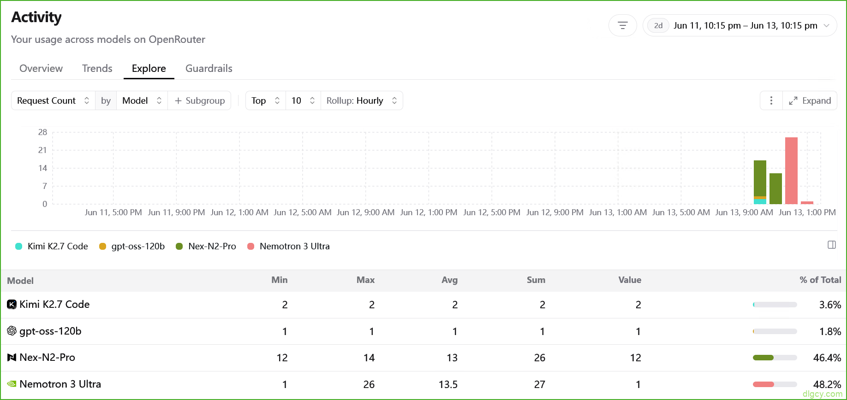Click the Nemotron 3 Ultra table row name
Screen dimensions: 847x400
[60, 384]
